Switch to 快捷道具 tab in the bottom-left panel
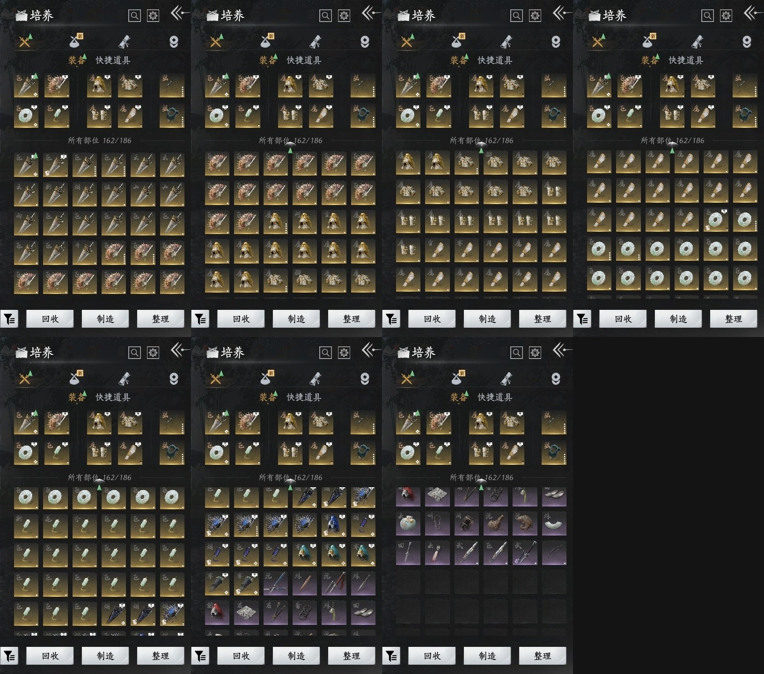This screenshot has height=674, width=764. click(x=113, y=397)
